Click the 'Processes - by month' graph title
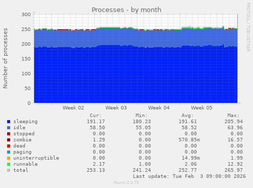Image resolution: width=253 pixels, height=188 pixels. coord(126,10)
